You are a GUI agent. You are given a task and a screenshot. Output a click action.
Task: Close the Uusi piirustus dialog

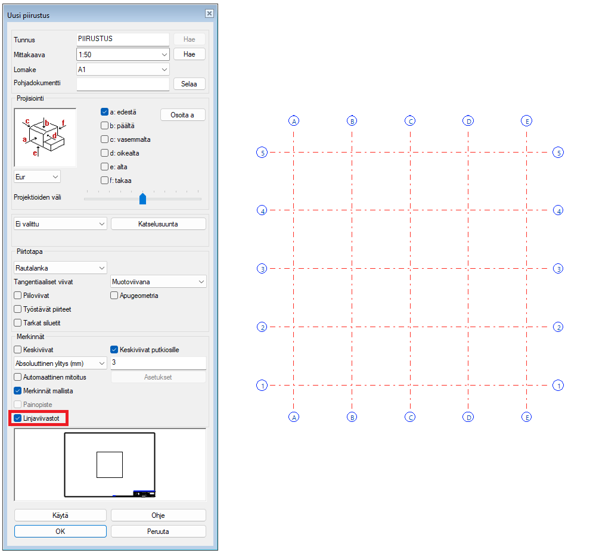[209, 14]
